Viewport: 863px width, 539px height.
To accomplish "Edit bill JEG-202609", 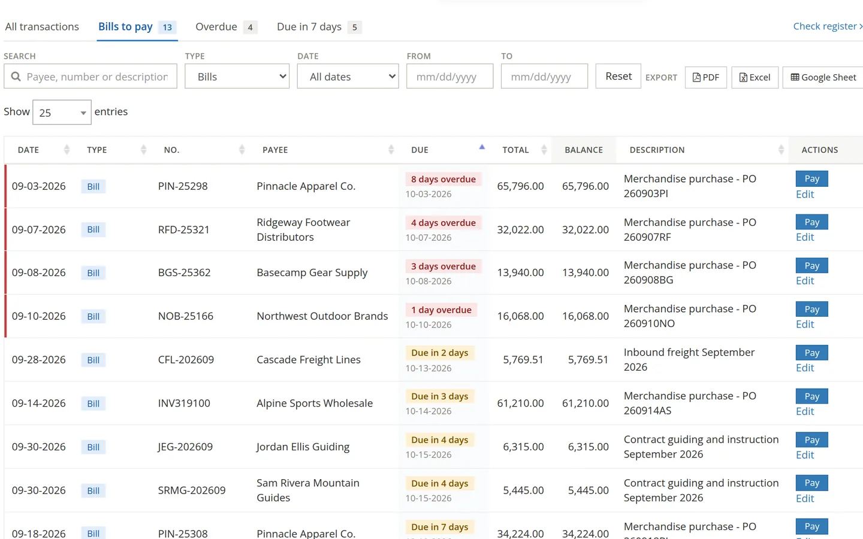I will pyautogui.click(x=805, y=455).
